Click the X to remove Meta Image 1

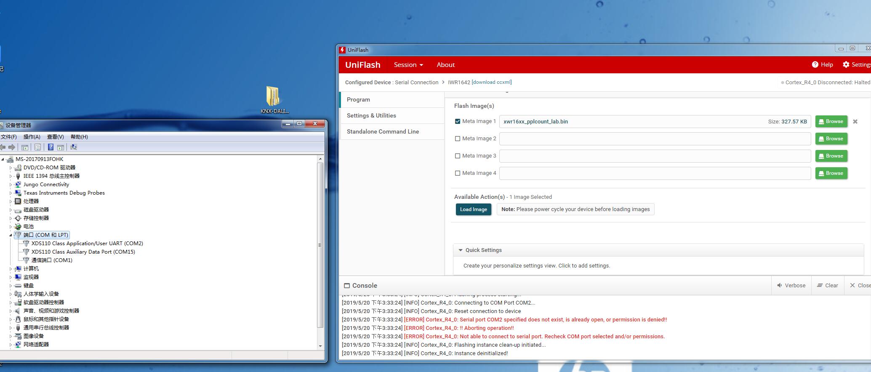pyautogui.click(x=855, y=121)
